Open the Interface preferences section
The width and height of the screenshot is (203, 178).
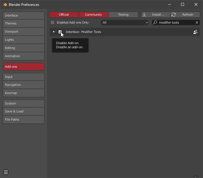pos(24,15)
